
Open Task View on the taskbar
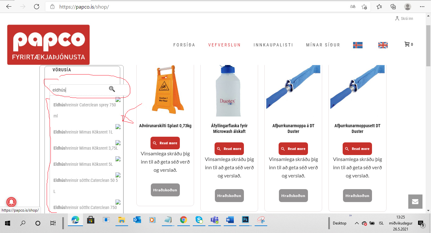point(53,223)
